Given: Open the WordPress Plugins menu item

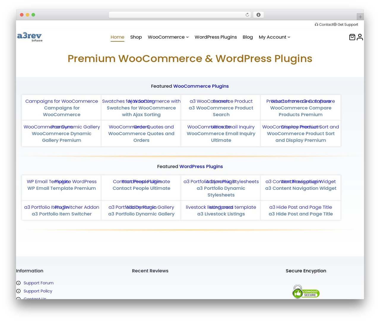Looking at the screenshot, I should pyautogui.click(x=216, y=37).
